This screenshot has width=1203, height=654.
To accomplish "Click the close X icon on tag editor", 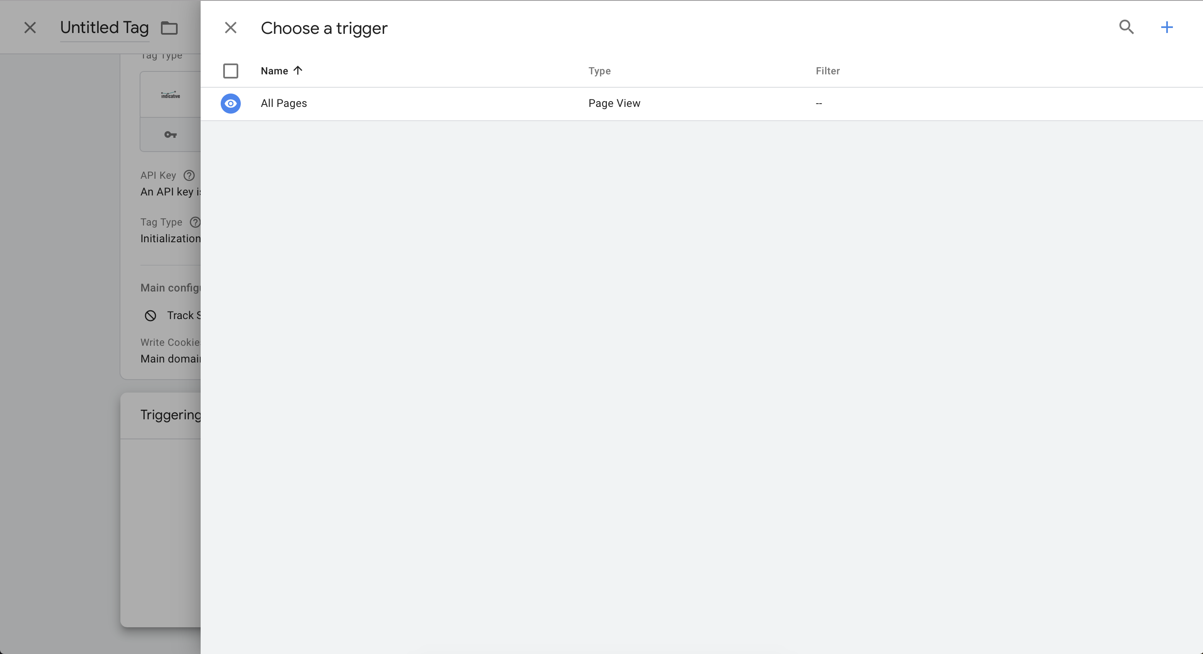I will tap(29, 27).
